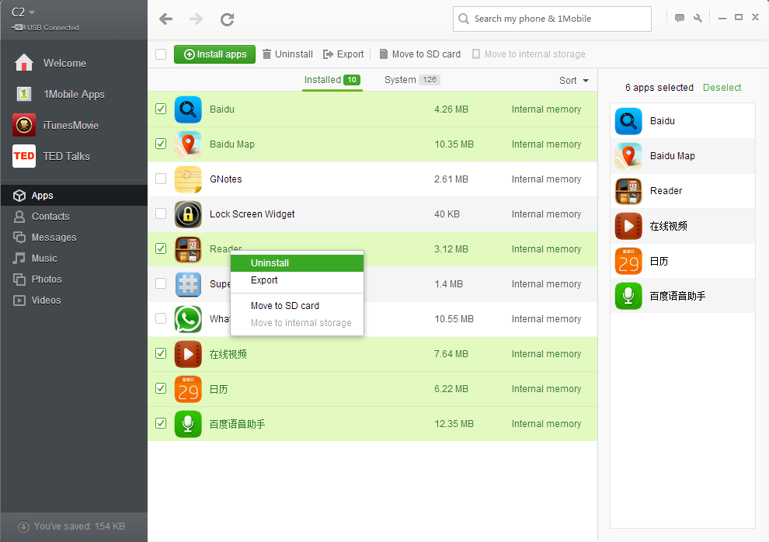
Task: Click 在线视频 entry in selected apps panel
Action: [x=683, y=226]
